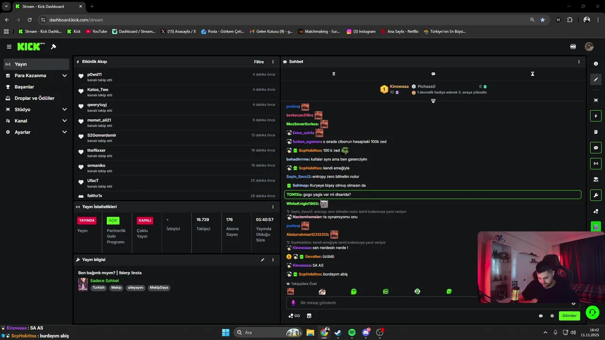Open the channel shortcut icon near profile avatar

tap(573, 47)
